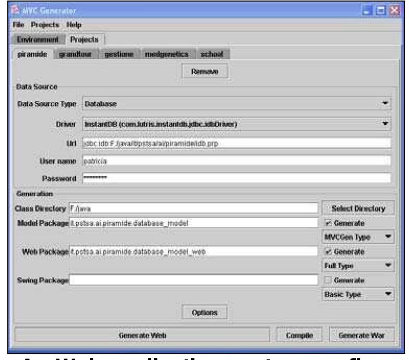Viewport: 409px width, 360px height.
Task: Switch to the Projects tab
Action: pyautogui.click(x=85, y=40)
